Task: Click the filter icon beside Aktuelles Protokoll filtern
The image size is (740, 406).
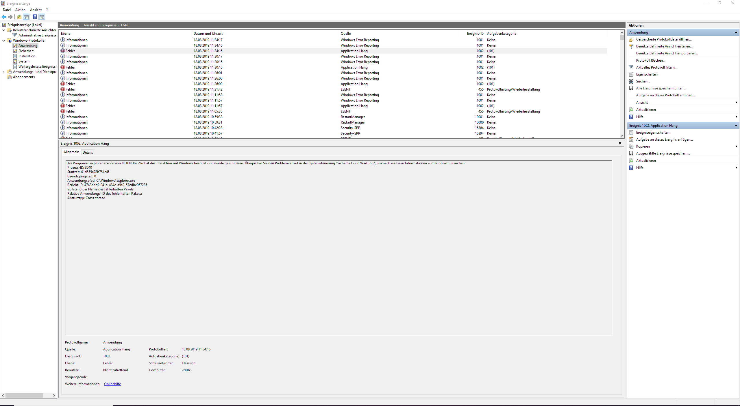Action: (631, 67)
